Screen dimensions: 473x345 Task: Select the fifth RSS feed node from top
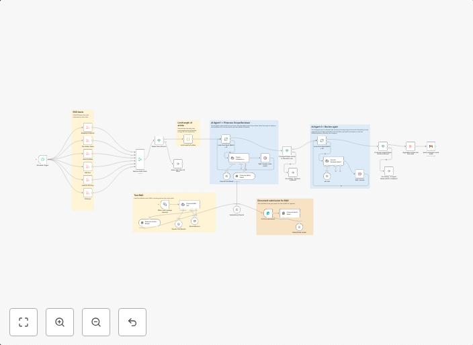tap(88, 180)
